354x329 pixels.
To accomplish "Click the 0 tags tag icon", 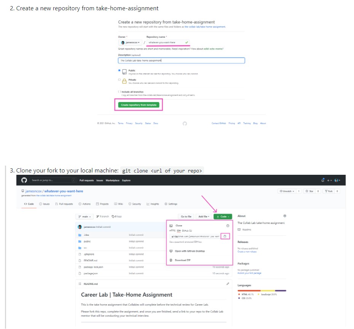I will coord(113,217).
